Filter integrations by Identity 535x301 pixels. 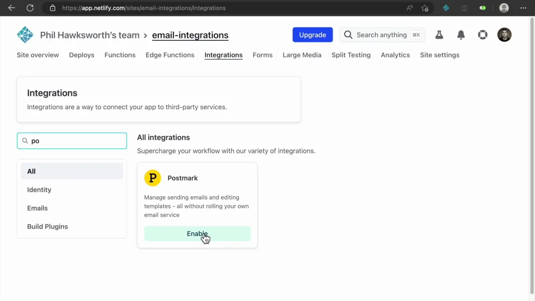coord(72,190)
